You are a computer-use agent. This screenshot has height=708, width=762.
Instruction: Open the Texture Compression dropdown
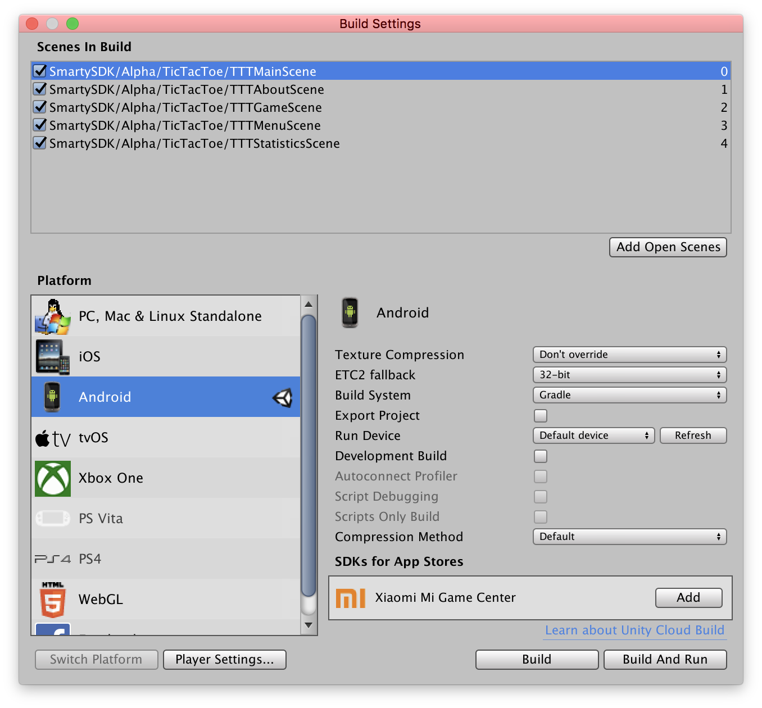(629, 355)
